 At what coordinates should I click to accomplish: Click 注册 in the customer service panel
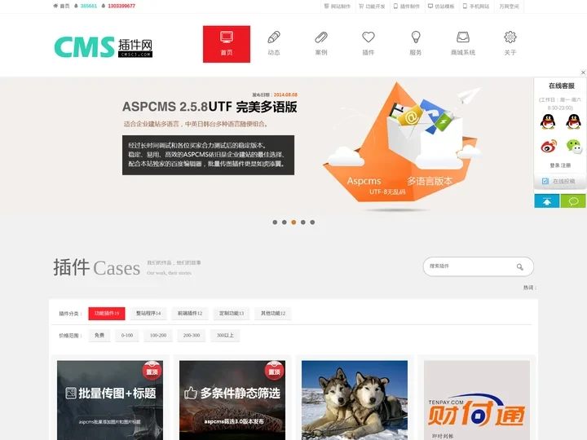[566, 165]
